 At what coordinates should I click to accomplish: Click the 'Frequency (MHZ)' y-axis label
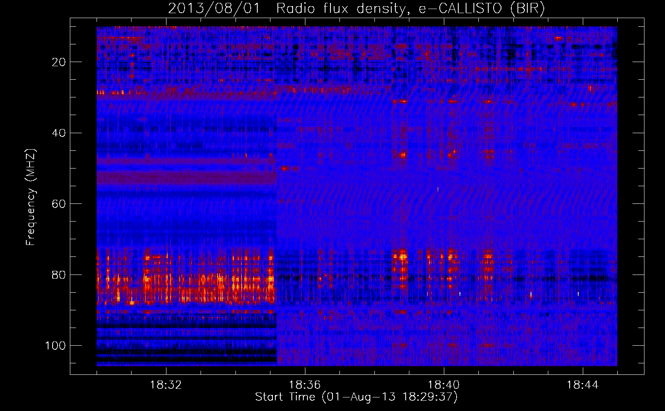point(31,197)
